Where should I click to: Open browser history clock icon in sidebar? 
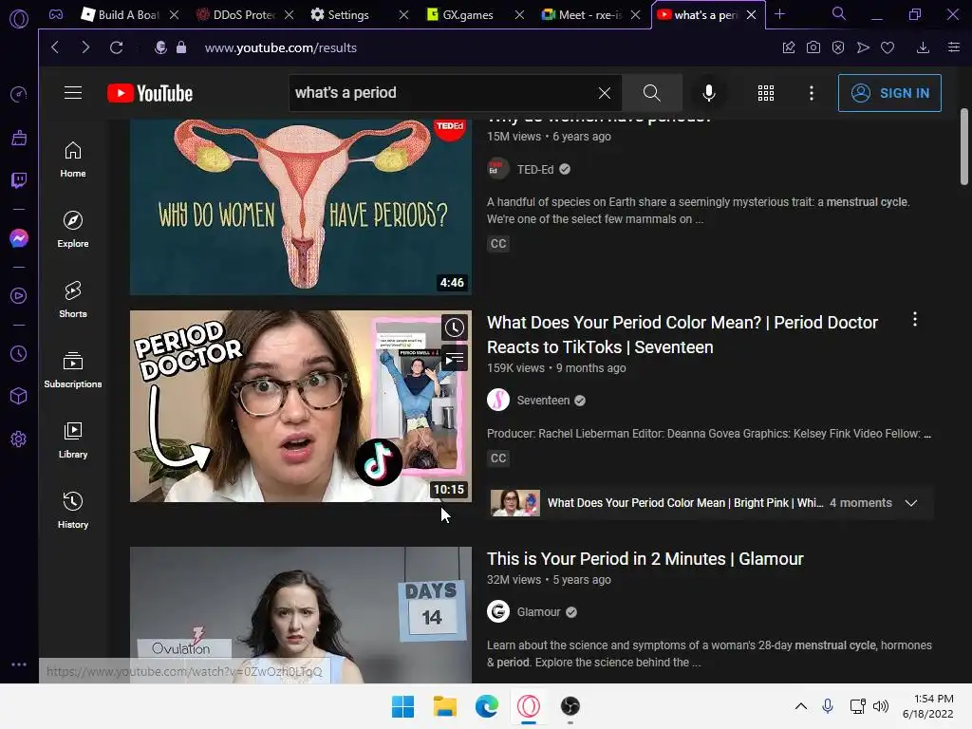pos(19,353)
